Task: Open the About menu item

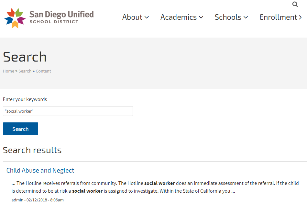Action: coord(132,17)
